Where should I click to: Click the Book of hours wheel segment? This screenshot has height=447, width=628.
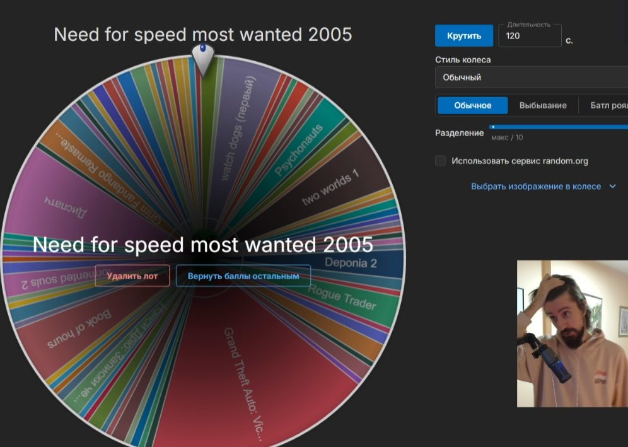pos(78,329)
